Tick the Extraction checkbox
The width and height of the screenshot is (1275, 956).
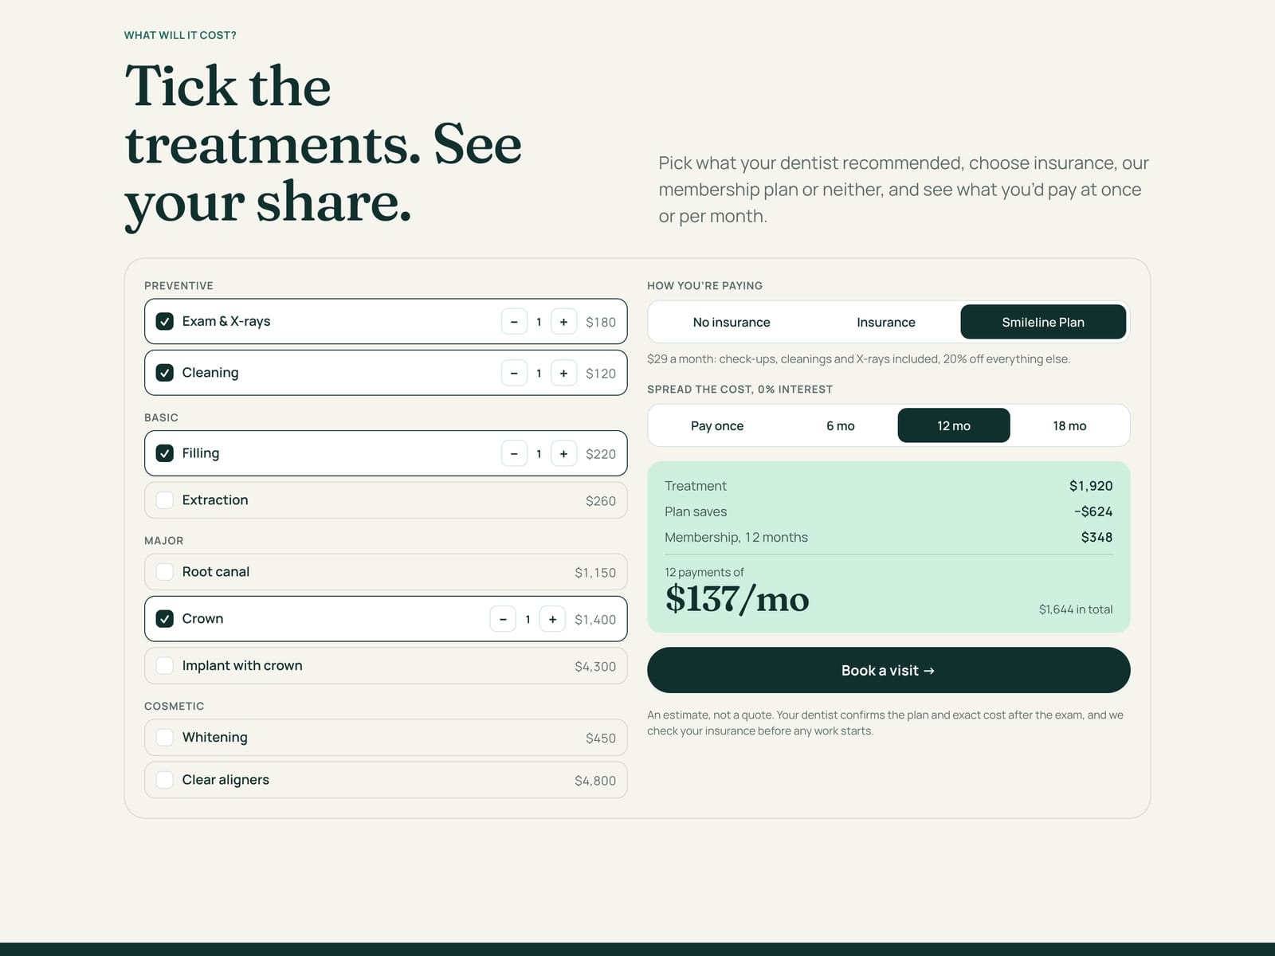165,500
